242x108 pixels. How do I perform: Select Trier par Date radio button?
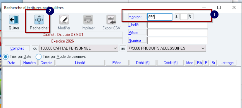[x=6, y=57]
